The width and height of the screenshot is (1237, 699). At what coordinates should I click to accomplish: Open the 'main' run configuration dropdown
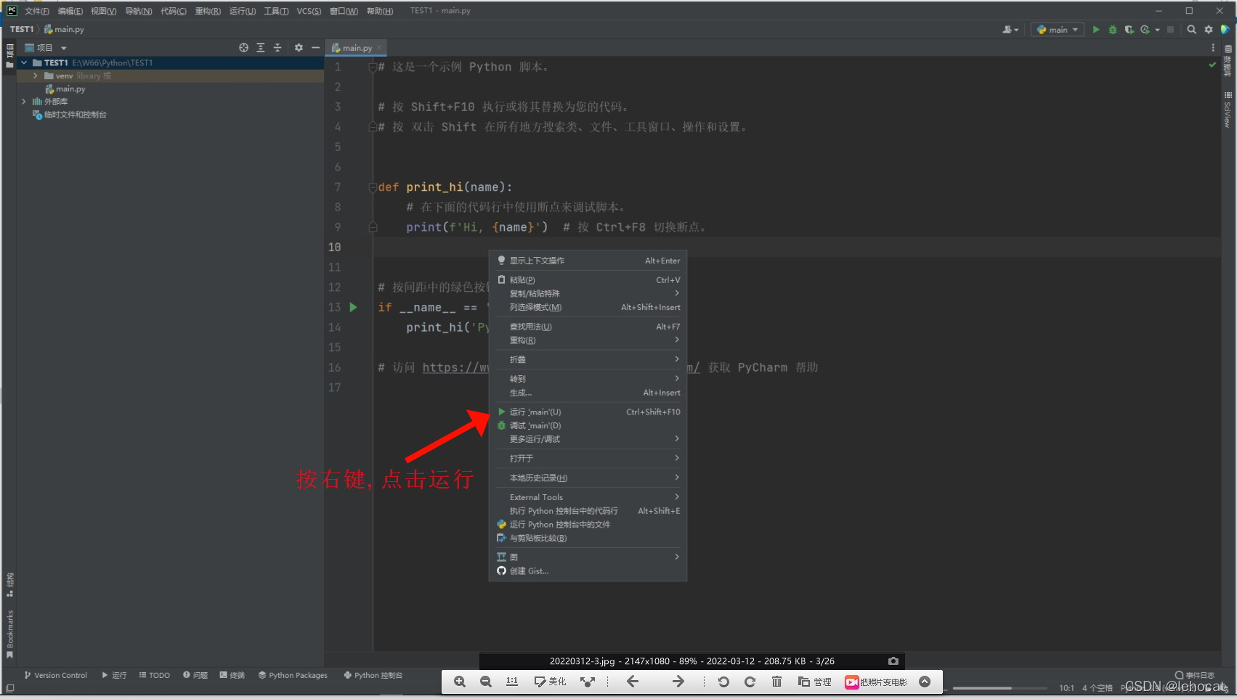(x=1058, y=30)
